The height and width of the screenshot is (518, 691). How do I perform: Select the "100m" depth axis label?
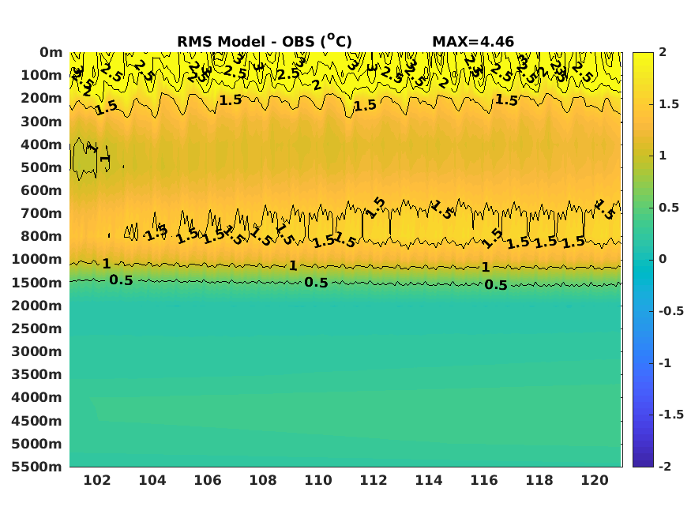point(41,75)
